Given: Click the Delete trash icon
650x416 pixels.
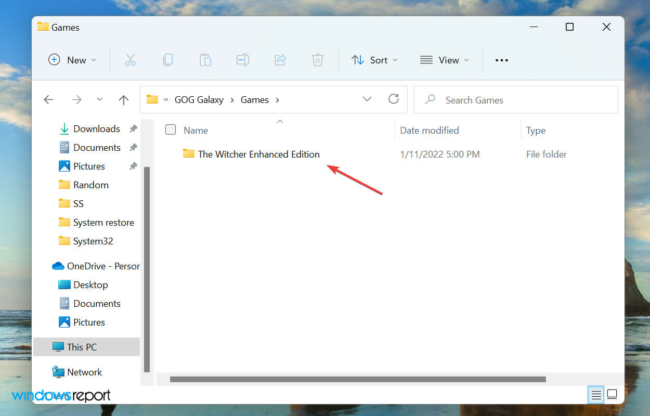Looking at the screenshot, I should tap(317, 60).
